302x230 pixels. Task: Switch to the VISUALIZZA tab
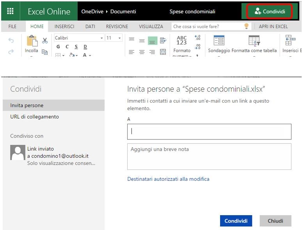[x=151, y=27]
